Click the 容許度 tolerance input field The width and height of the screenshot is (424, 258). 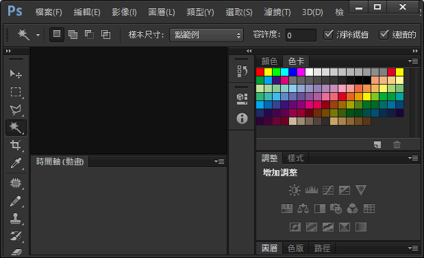(301, 35)
